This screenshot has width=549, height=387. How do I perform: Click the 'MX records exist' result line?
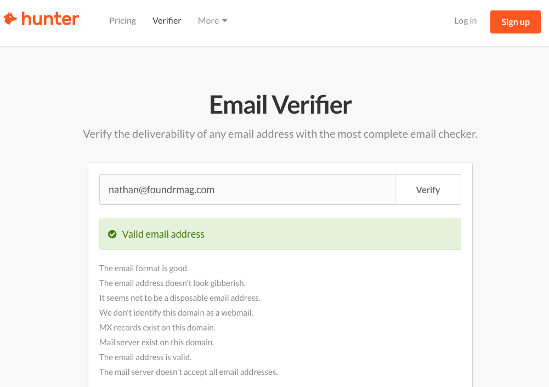point(157,327)
